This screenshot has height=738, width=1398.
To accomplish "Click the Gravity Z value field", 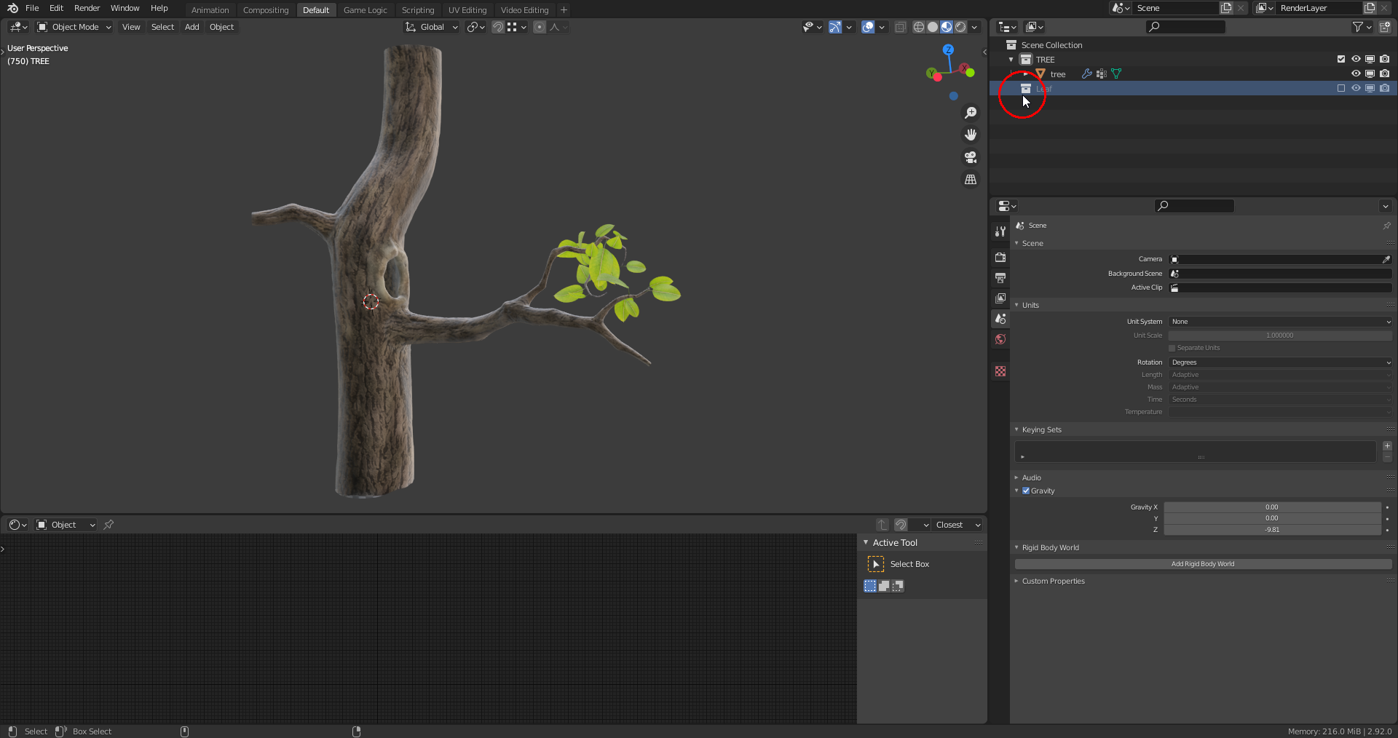I will tap(1271, 530).
